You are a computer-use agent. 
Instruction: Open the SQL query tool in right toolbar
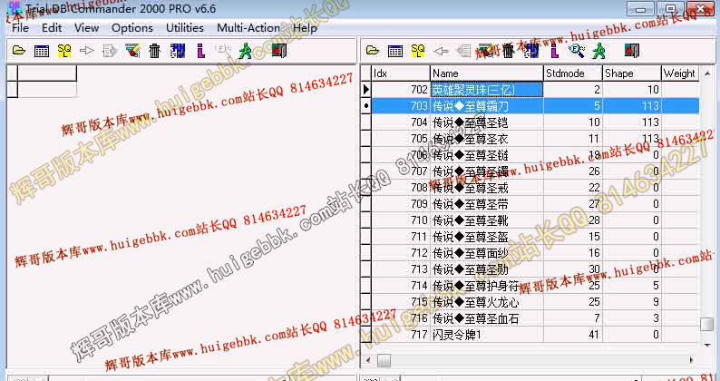[x=418, y=51]
